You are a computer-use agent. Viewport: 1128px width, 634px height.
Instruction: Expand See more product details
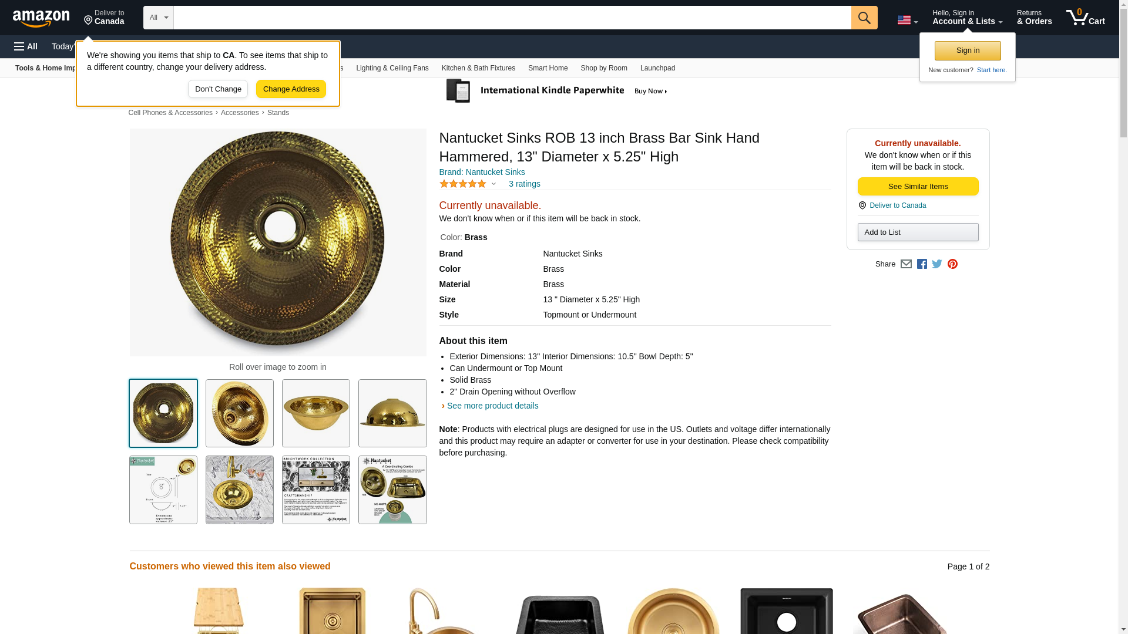point(492,406)
